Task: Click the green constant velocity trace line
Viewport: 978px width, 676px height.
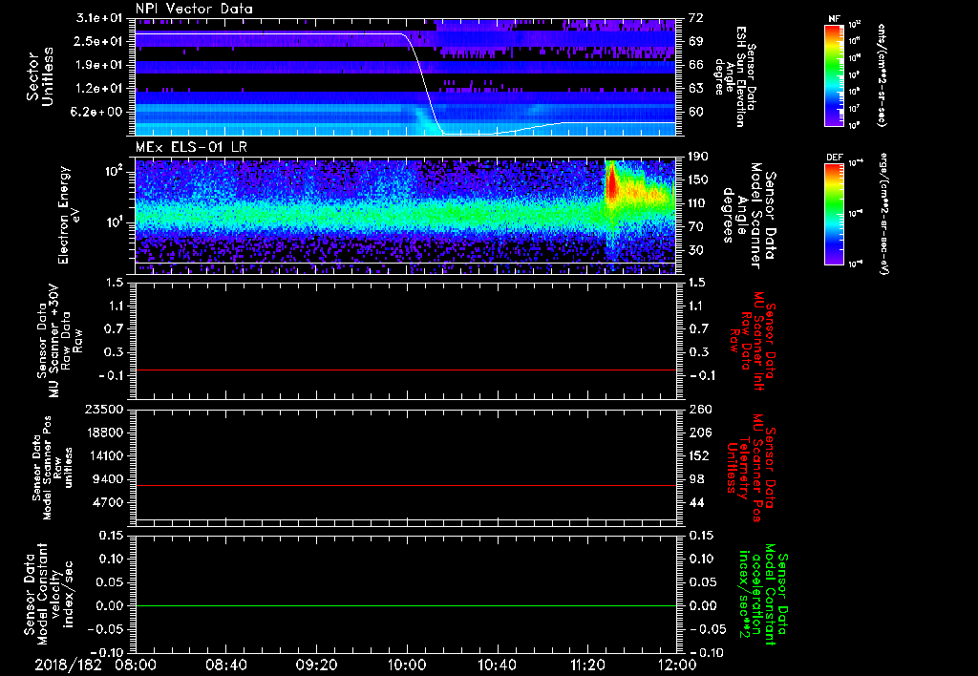Action: 406,606
